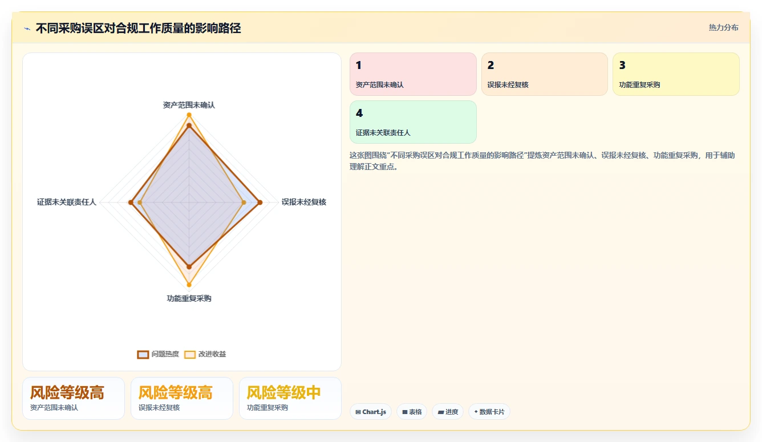Click the number 1 on the pink card

tap(359, 66)
